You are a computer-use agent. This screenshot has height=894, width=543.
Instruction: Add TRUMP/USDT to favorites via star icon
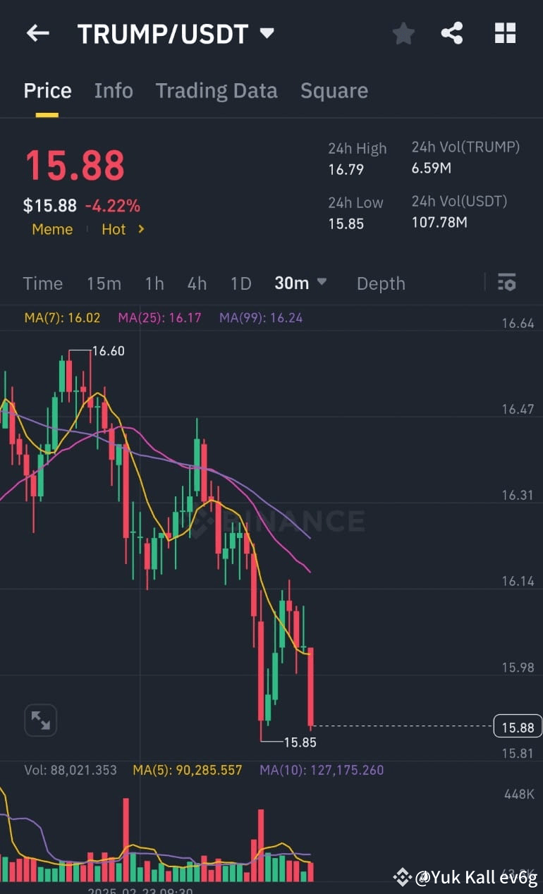403,33
